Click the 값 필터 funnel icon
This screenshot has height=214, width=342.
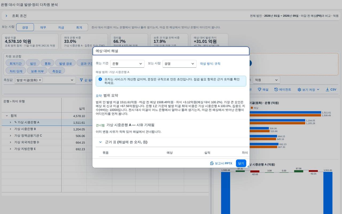(x=81, y=80)
